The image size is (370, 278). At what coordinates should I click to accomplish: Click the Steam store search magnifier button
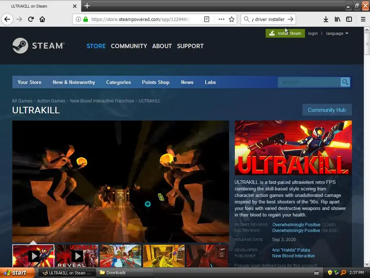coord(345,82)
